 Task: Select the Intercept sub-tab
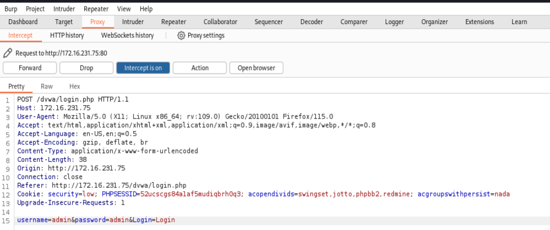20,35
